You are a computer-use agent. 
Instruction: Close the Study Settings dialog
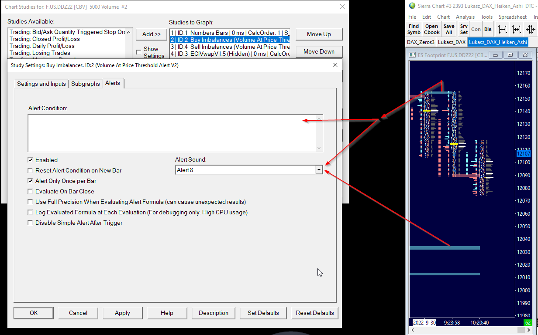coord(335,65)
